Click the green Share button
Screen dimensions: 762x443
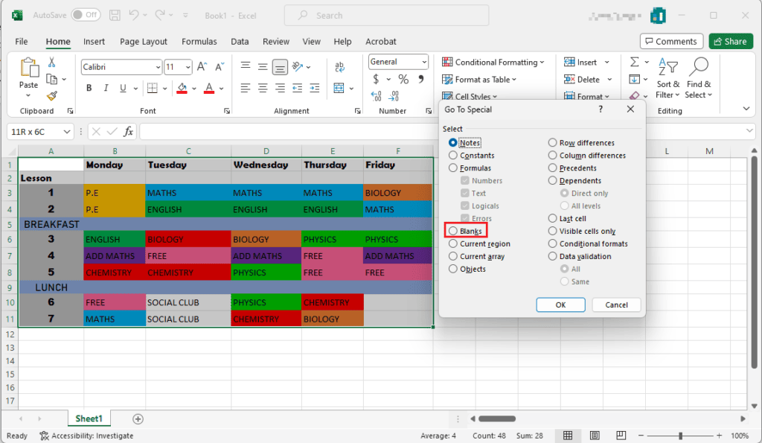point(731,42)
